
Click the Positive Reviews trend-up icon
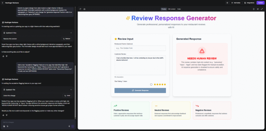click(x=115, y=106)
